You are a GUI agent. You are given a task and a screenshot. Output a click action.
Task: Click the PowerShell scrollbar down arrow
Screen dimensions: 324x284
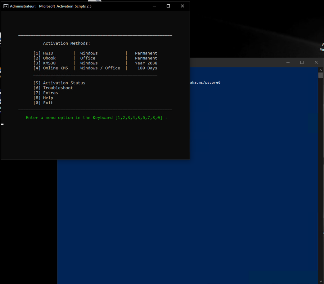pyautogui.click(x=321, y=281)
